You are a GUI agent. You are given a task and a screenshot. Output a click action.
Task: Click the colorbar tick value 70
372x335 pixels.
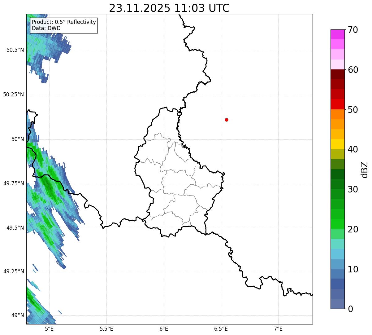[x=353, y=30]
